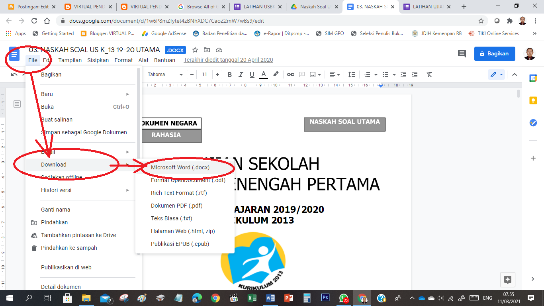Toggle underline formatting
The width and height of the screenshot is (544, 306).
coord(252,75)
